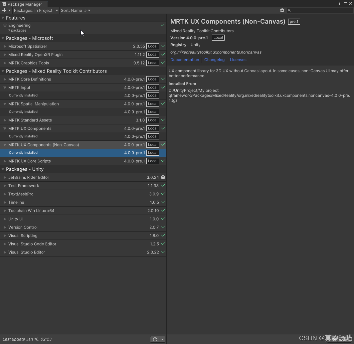354x344 pixels.
Task: Open the Sort: Name dropdown
Action: tap(76, 10)
